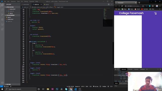Run Prettier from the status bar
This screenshot has height=91, width=162.
point(104,86)
